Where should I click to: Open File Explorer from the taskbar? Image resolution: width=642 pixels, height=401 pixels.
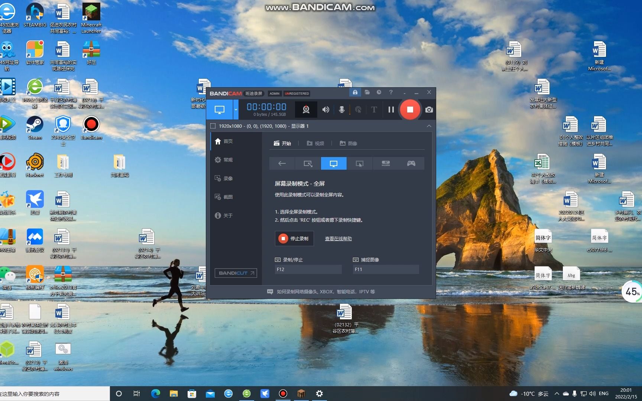pos(174,394)
